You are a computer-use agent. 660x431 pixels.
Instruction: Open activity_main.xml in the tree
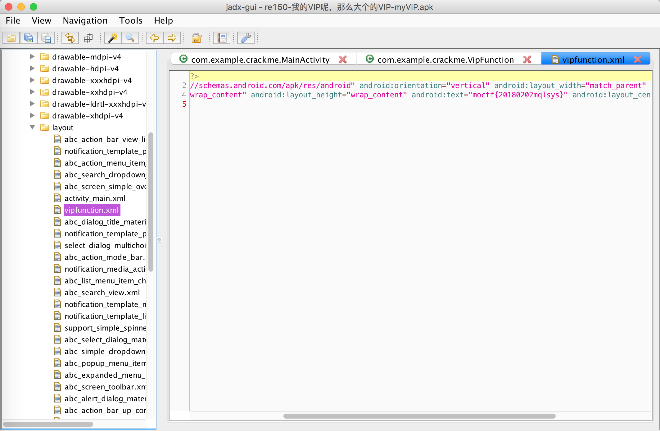(95, 198)
